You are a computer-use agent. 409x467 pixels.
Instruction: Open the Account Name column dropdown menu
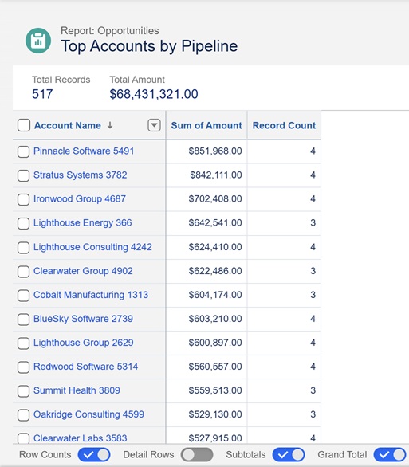coord(154,125)
